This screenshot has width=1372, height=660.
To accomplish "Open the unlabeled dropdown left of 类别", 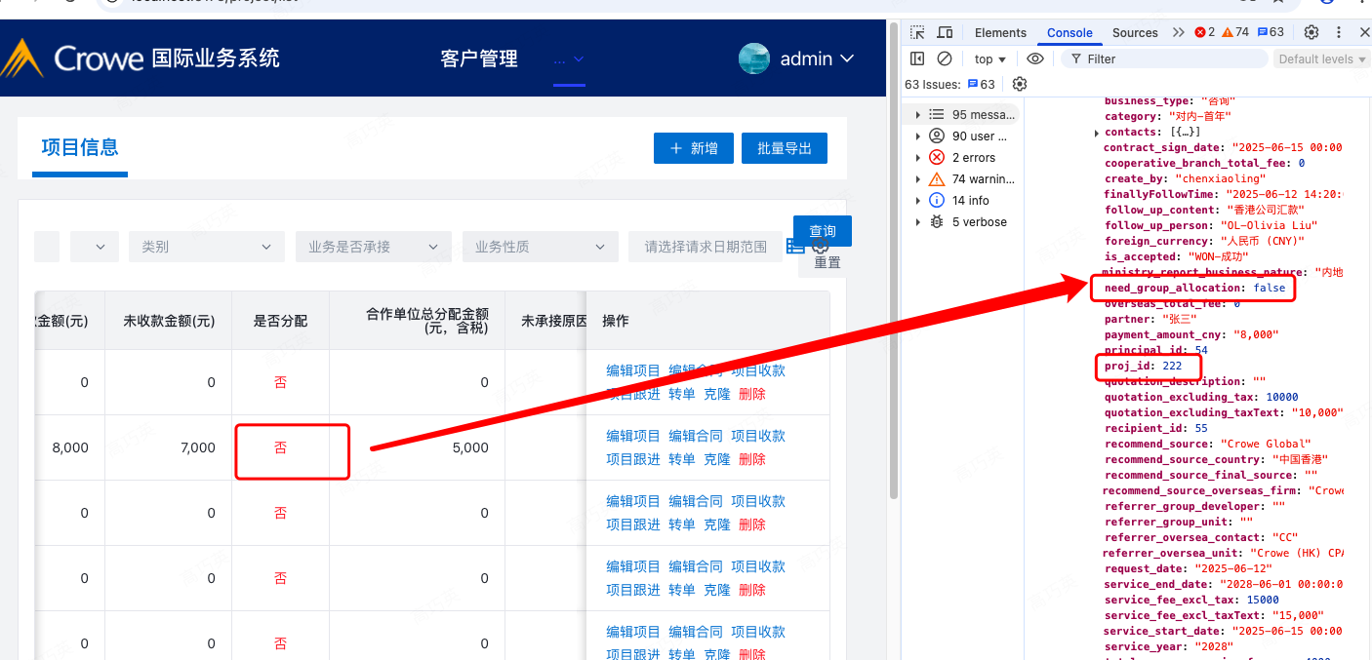I will [95, 247].
